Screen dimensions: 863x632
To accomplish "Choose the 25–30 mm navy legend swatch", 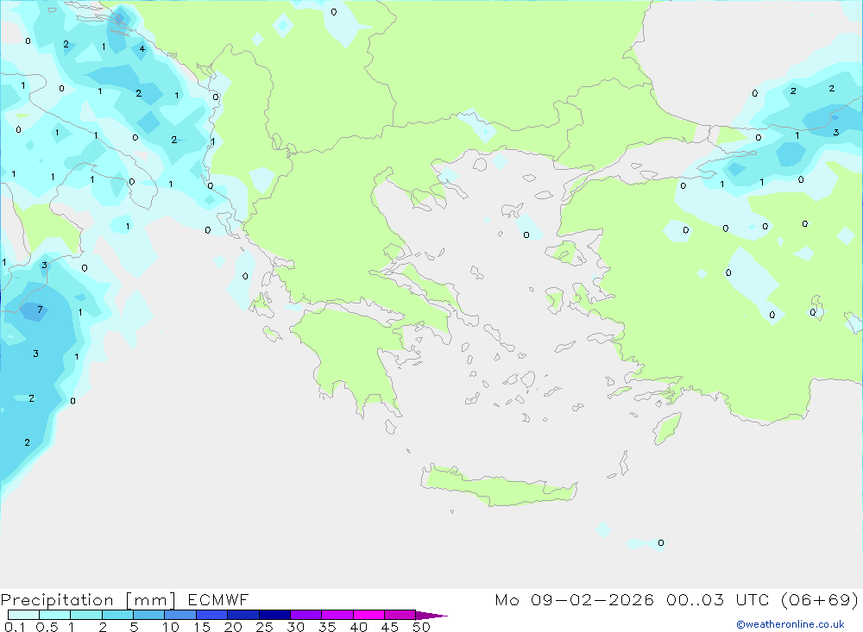I will (x=274, y=615).
